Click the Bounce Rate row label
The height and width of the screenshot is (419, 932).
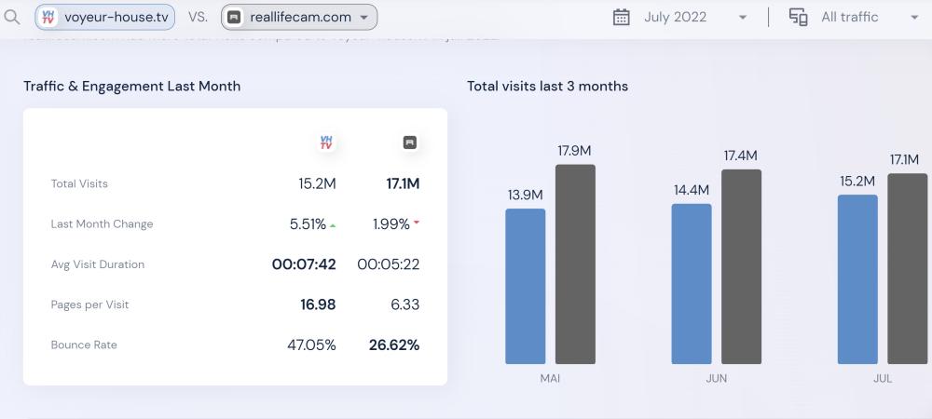(x=84, y=345)
